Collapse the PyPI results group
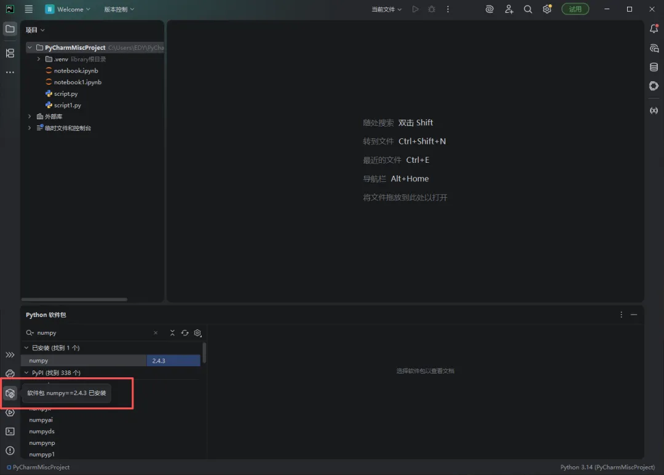 click(26, 373)
